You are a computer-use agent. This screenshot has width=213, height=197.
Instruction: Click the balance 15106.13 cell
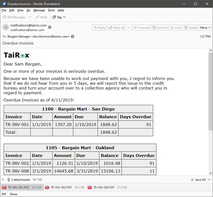pos(111,171)
